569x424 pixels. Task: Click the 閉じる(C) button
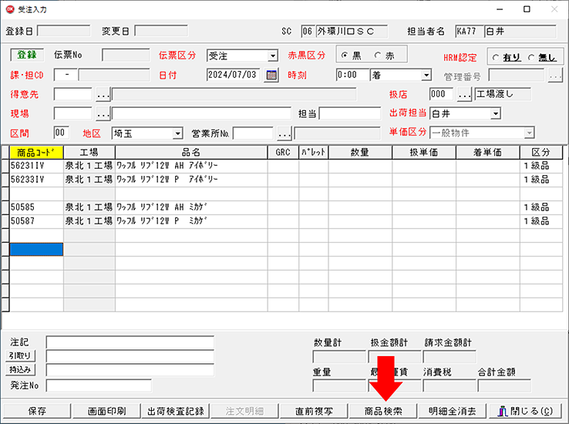pos(526,411)
